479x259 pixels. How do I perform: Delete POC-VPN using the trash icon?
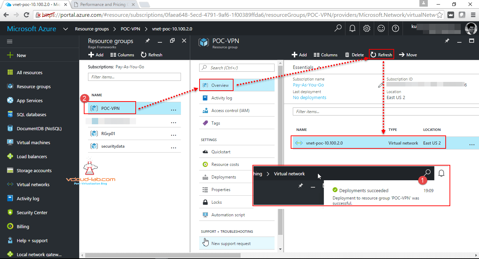point(355,55)
